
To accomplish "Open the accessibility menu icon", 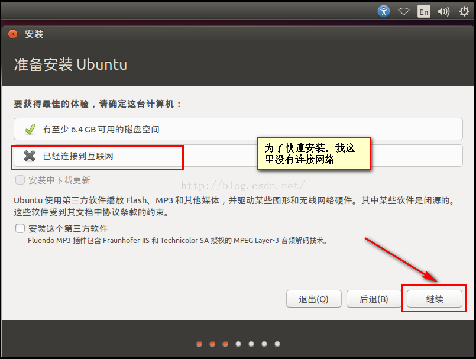I will point(384,12).
